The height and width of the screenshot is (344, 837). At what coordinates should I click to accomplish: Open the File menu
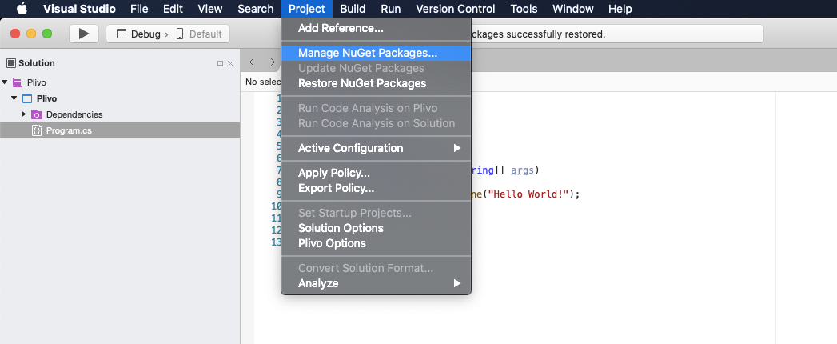(x=139, y=9)
